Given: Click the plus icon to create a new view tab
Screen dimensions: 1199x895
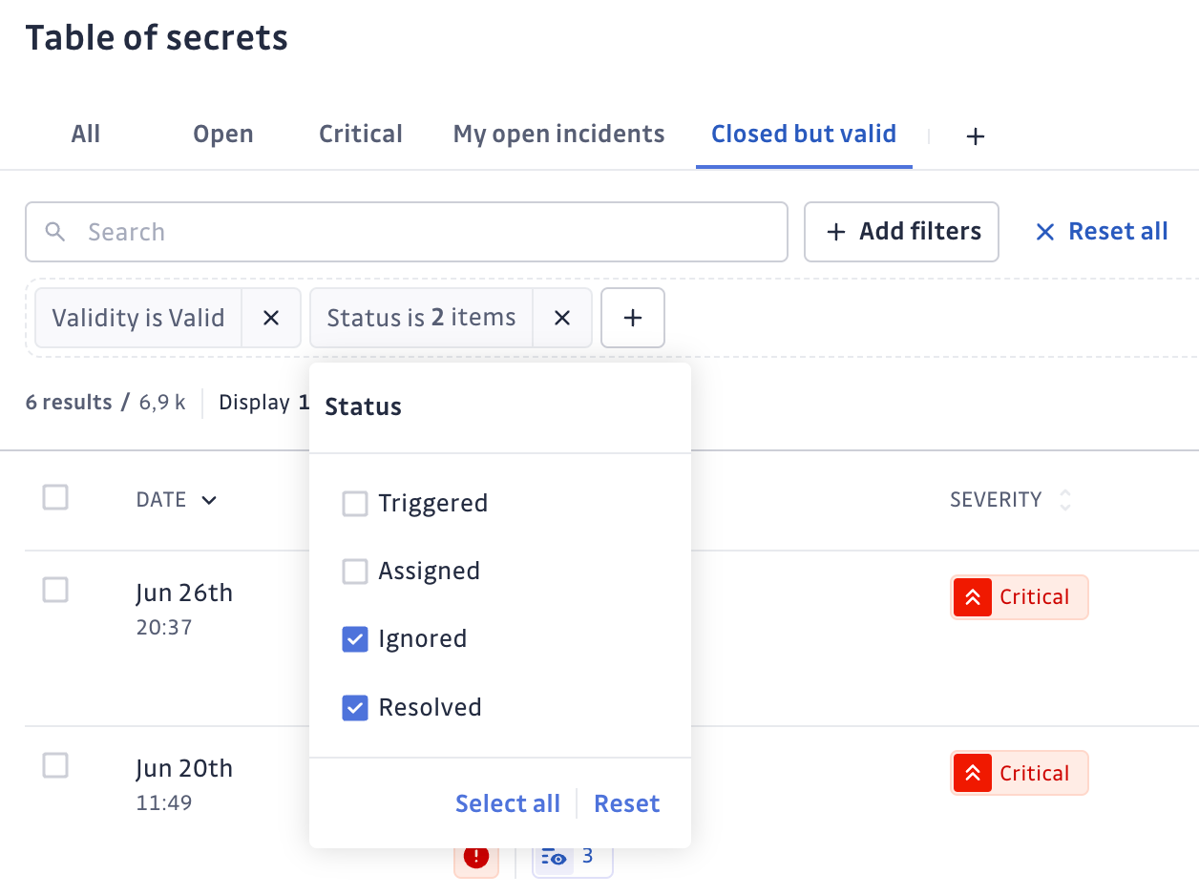Looking at the screenshot, I should tap(975, 135).
